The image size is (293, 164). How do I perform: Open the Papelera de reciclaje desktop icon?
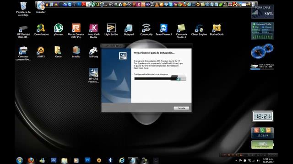(23, 9)
